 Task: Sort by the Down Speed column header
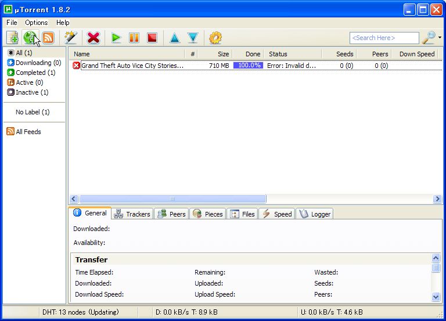[415, 54]
